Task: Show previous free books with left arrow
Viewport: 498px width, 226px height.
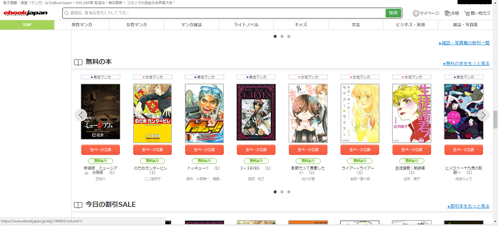Action: pos(81,115)
